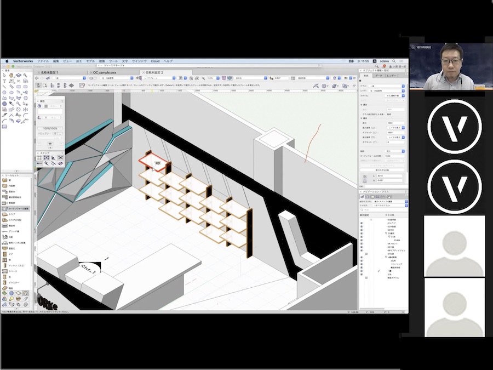
Task: Click the curtain wall tool preferences icon
Action: pos(82,86)
